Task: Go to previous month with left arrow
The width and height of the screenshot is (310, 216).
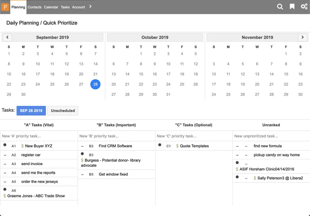Action: [x=7, y=37]
